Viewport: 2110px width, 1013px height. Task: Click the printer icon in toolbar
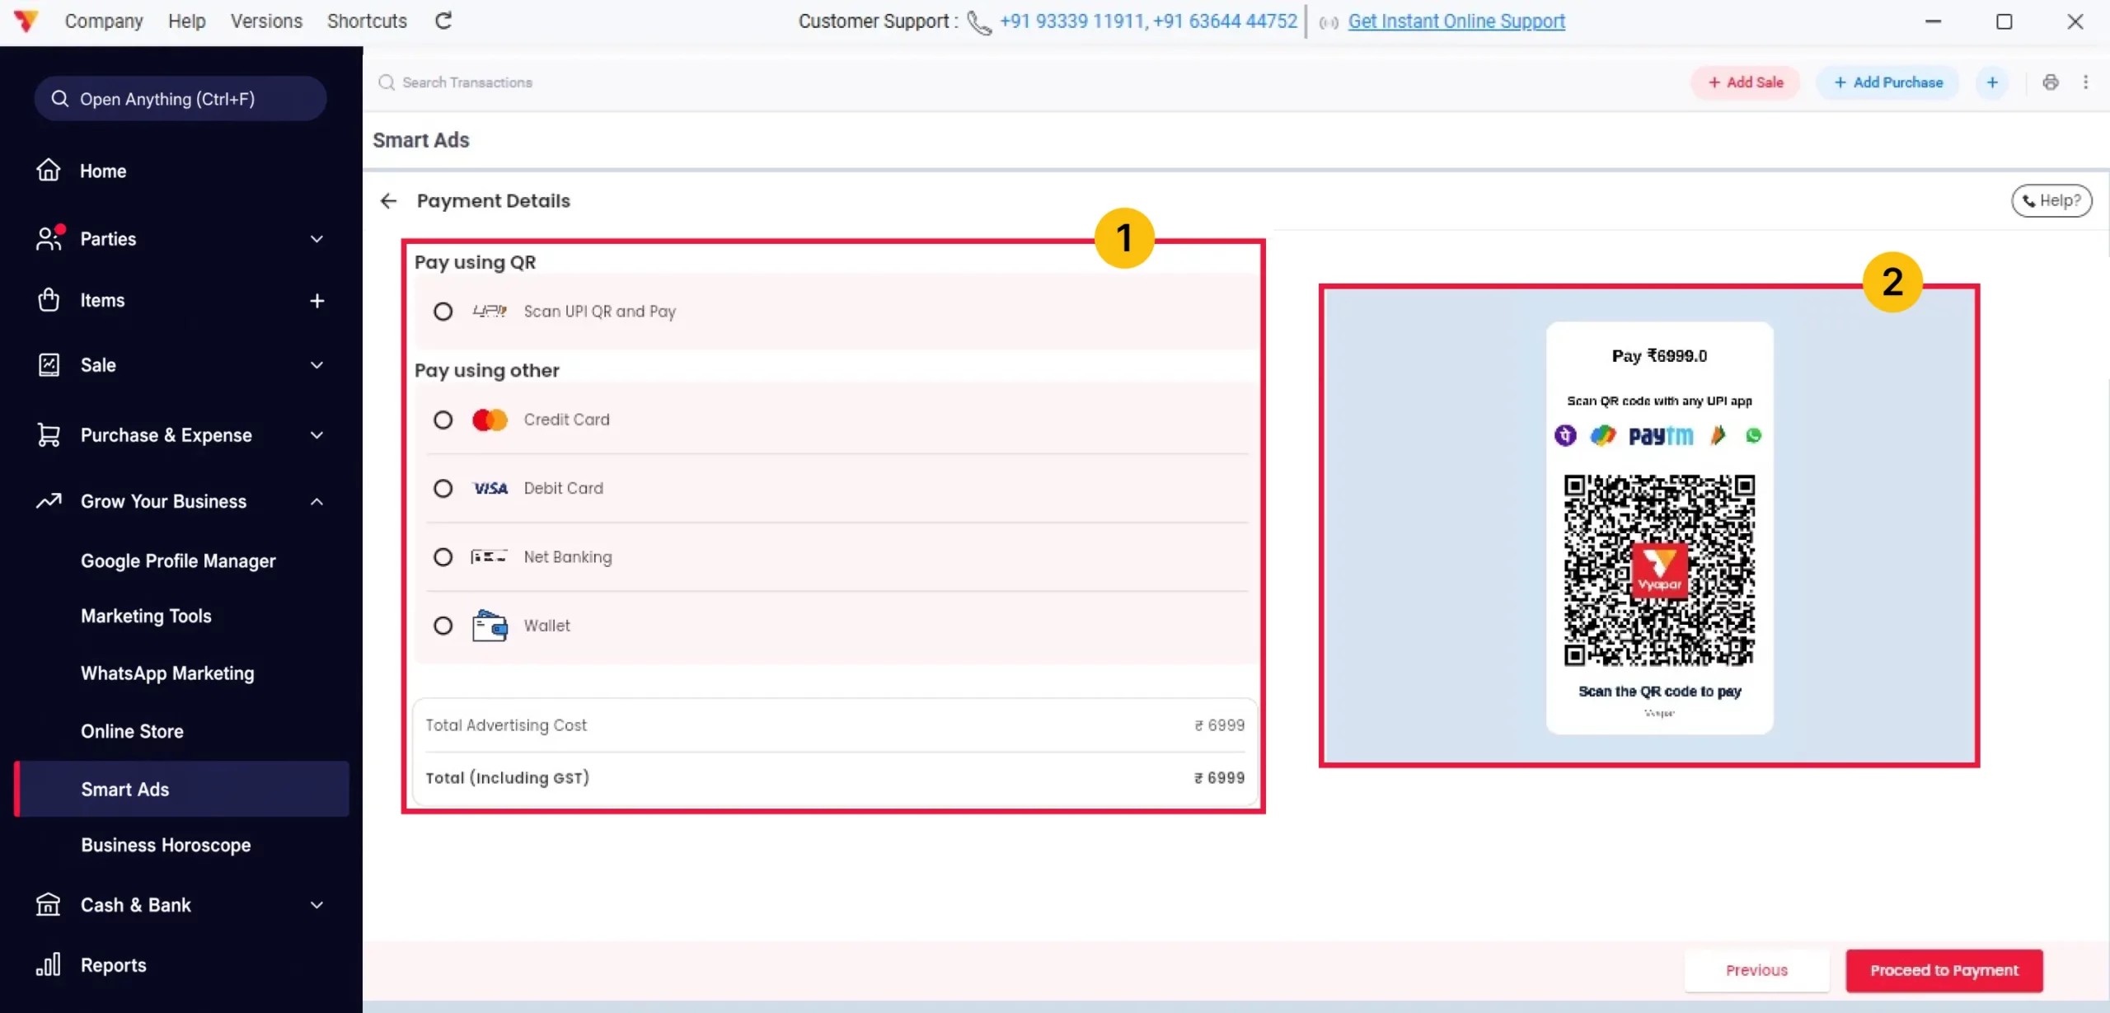pyautogui.click(x=2051, y=82)
